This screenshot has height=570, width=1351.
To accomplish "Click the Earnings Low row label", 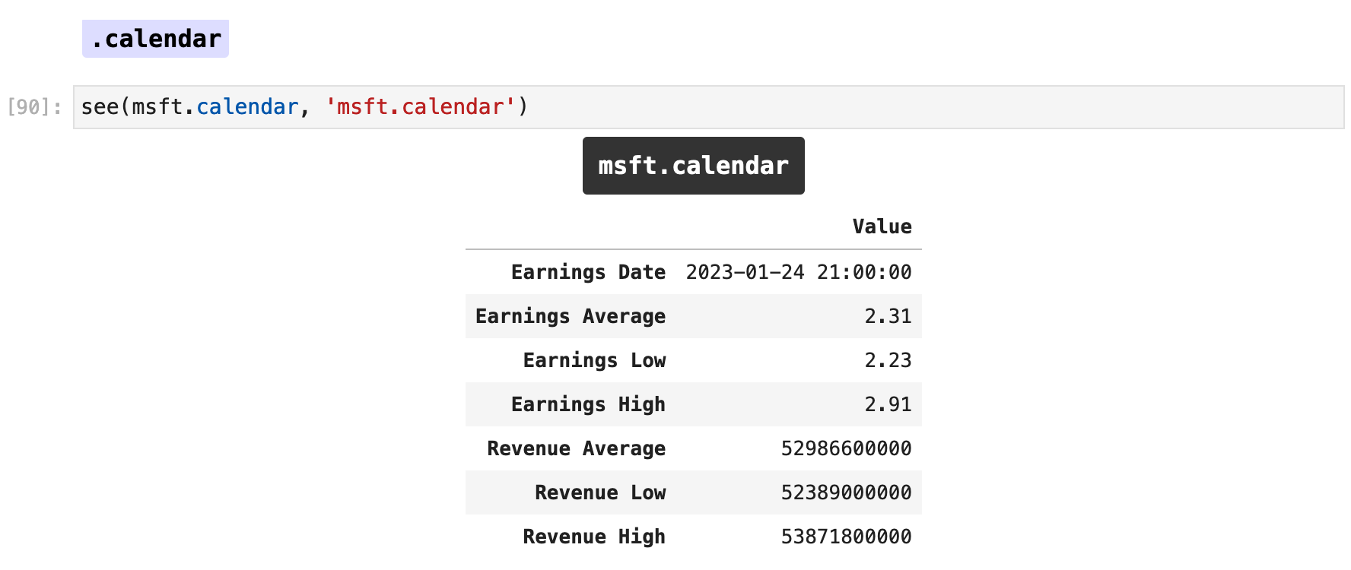I will click(x=594, y=360).
